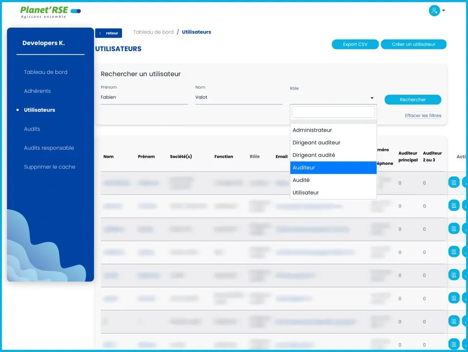Open Audits responsable sidebar item
The height and width of the screenshot is (352, 468).
(x=49, y=148)
